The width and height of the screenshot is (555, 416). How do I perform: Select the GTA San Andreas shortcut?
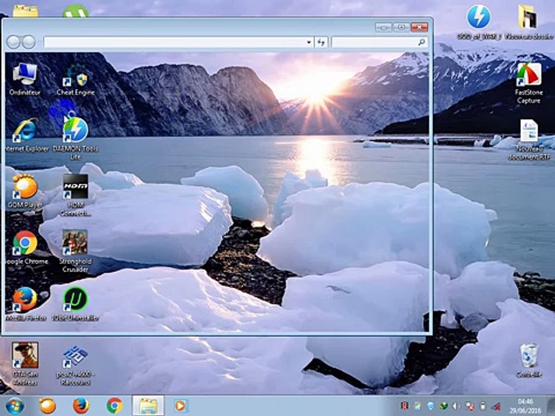(x=25, y=363)
